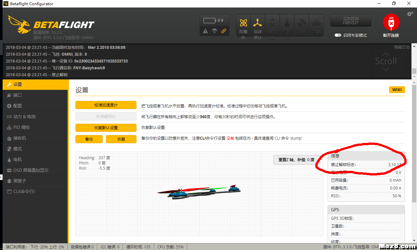Click the 已用容量 0 mAh row
The width and height of the screenshot is (417, 250).
coord(366,180)
